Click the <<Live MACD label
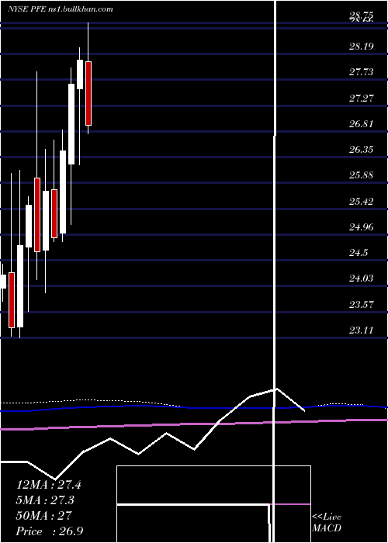This screenshot has width=388, height=543. click(x=327, y=523)
